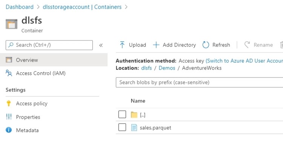Navigate to Demos folder in Location path
Screen dimensions: 283x144
(167, 68)
